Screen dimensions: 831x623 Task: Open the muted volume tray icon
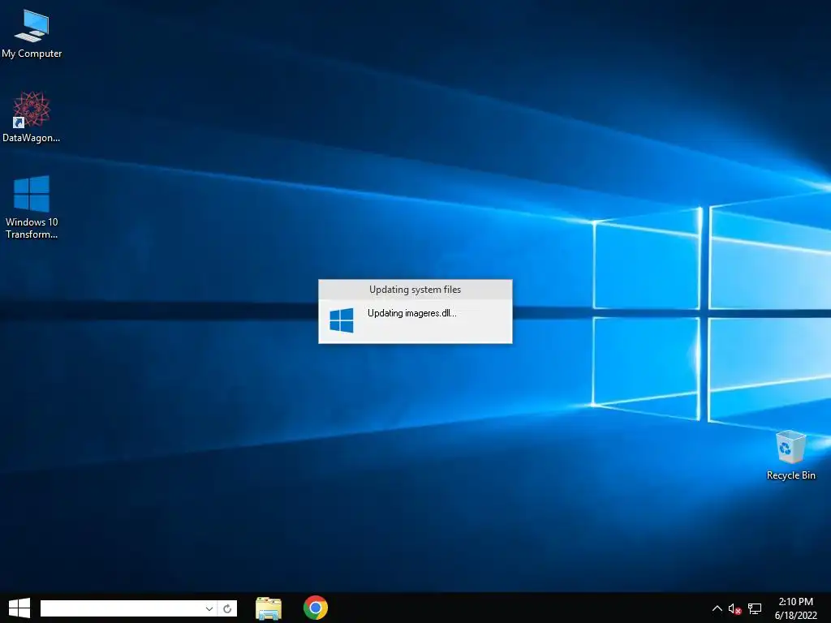(x=734, y=608)
